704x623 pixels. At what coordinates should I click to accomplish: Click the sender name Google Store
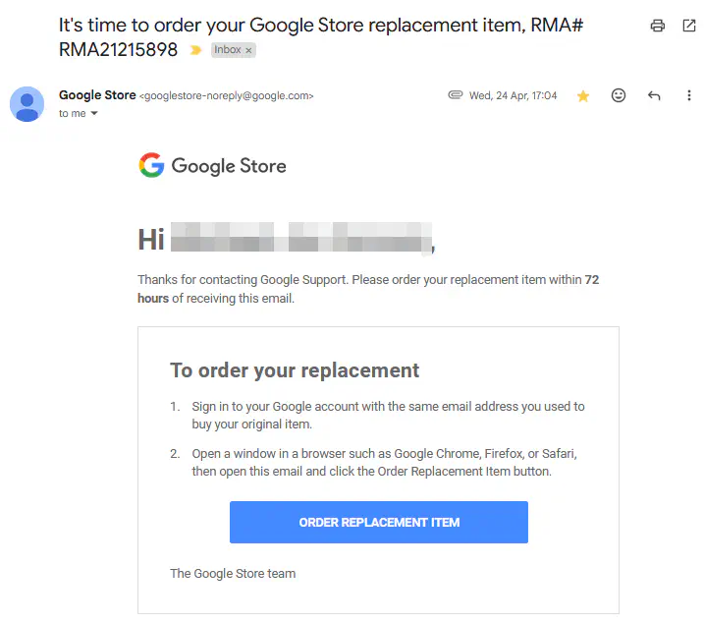pyautogui.click(x=97, y=95)
